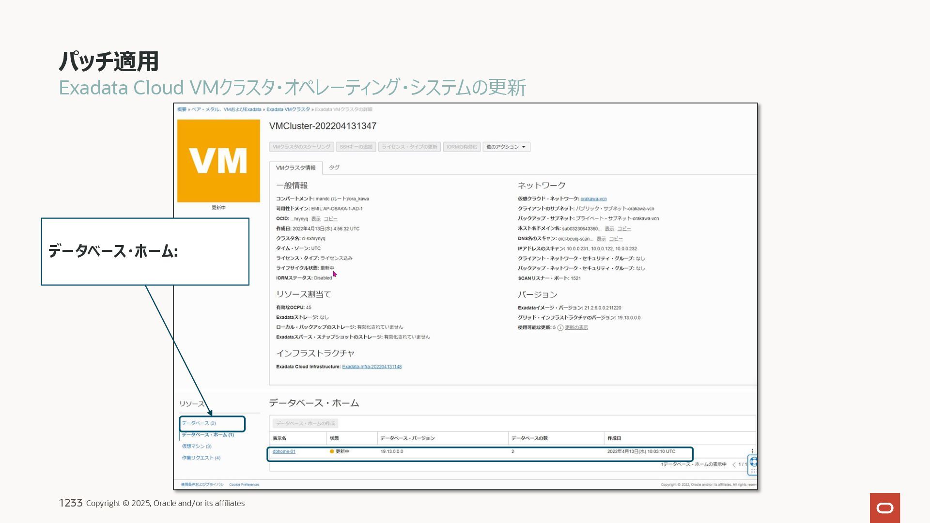Open the dbhome-01 database home link
The image size is (930, 523).
click(284, 451)
